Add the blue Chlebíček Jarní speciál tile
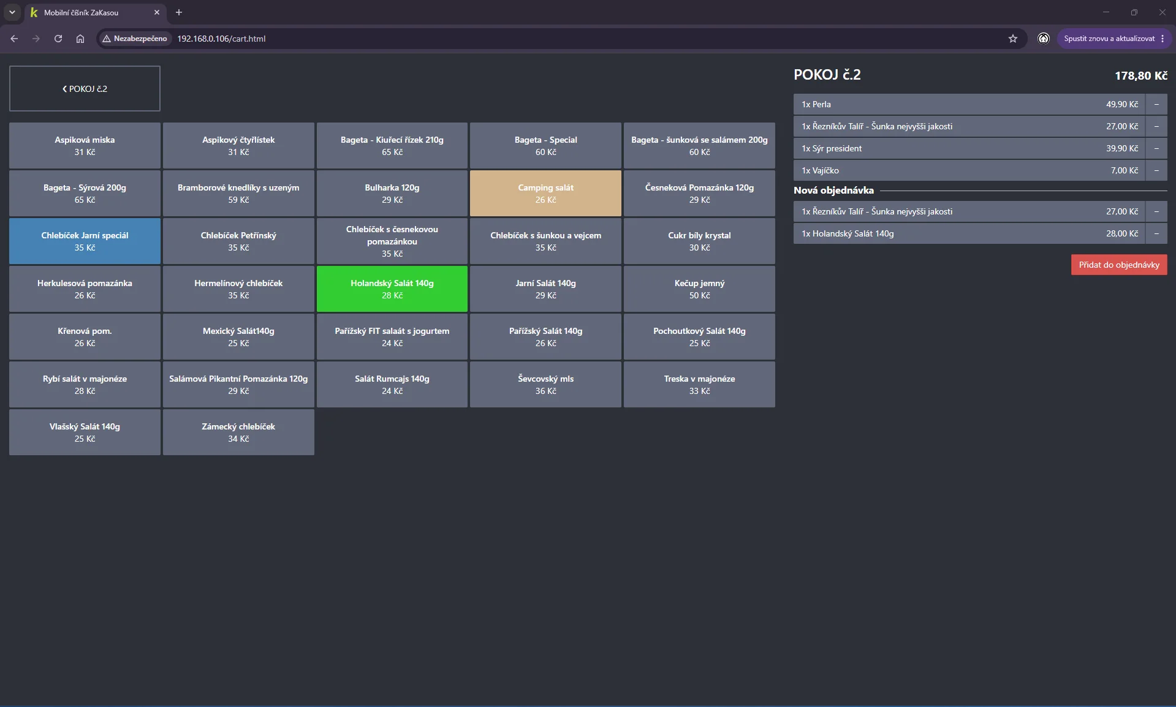 [85, 241]
